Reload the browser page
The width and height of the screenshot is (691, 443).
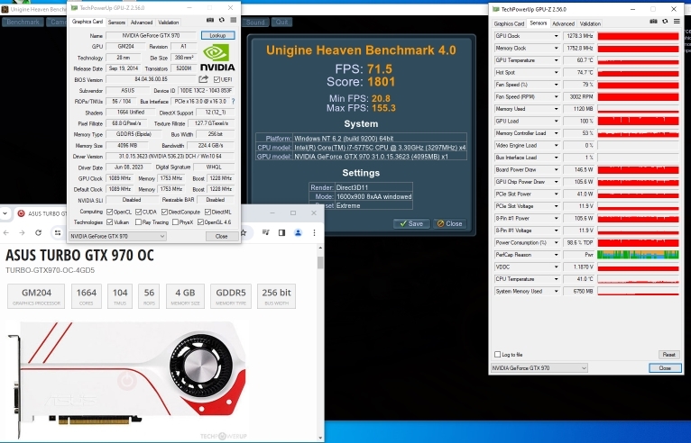point(39,232)
